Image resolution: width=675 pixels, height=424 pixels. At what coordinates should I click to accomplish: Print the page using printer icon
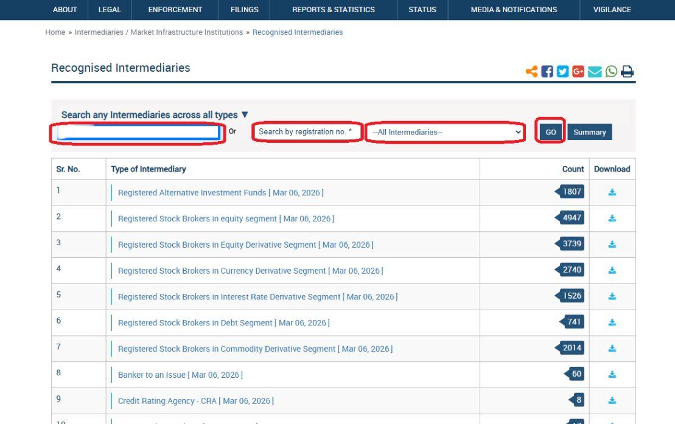627,72
